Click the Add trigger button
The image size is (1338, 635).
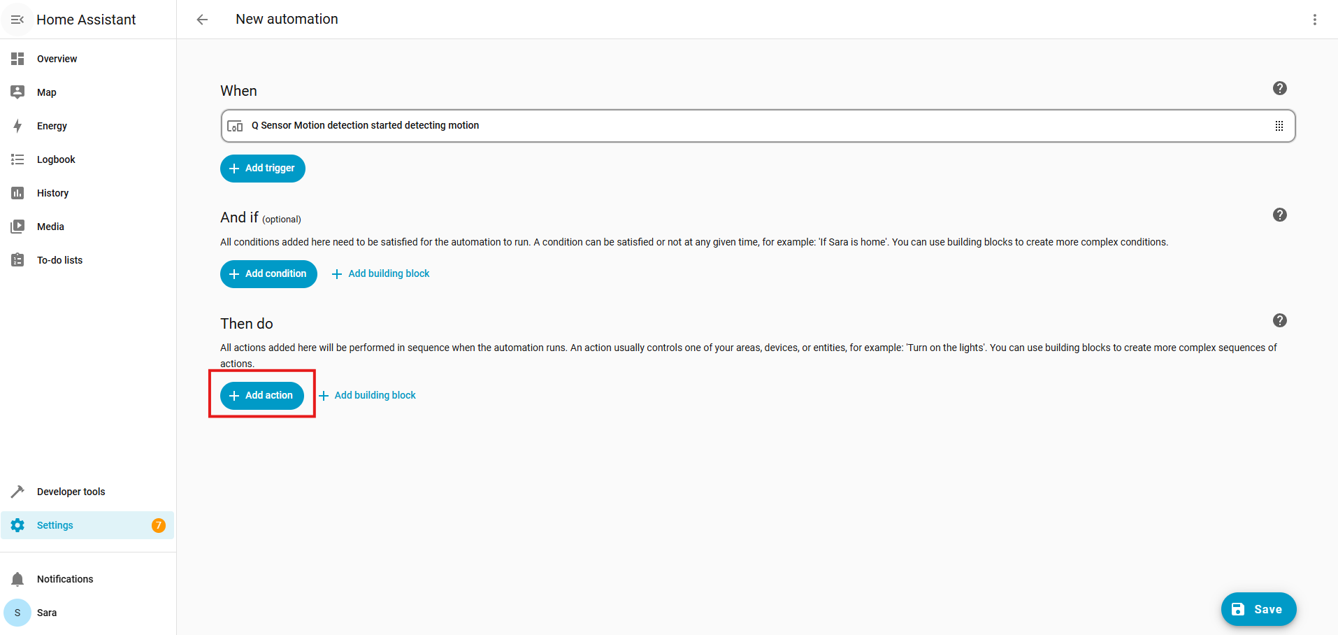pos(263,169)
